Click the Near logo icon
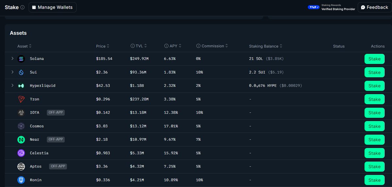392x187 pixels. click(x=21, y=140)
